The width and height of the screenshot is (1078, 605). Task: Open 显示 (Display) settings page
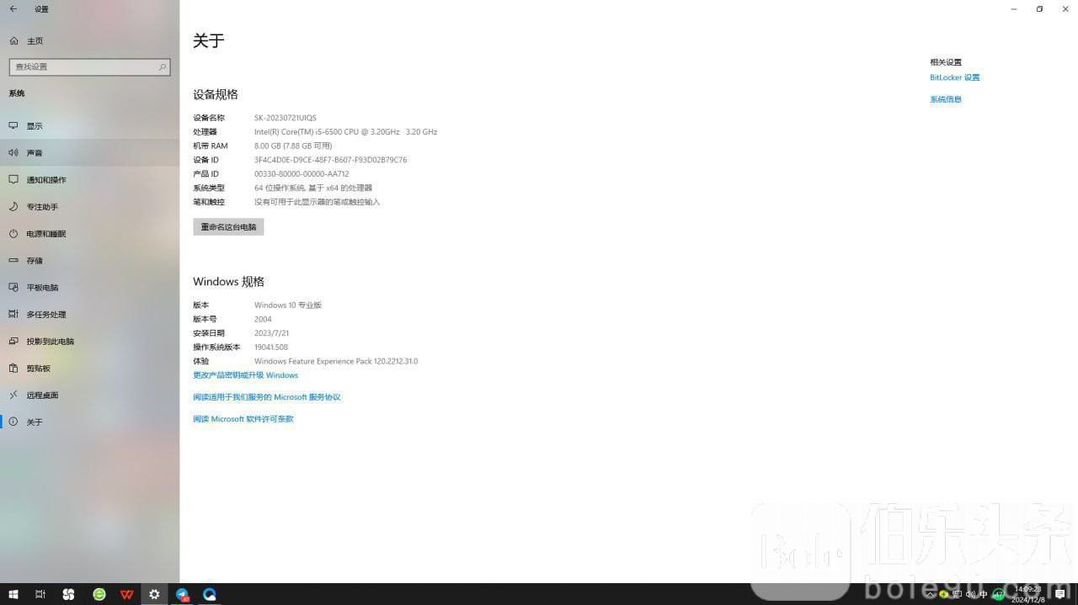point(34,126)
